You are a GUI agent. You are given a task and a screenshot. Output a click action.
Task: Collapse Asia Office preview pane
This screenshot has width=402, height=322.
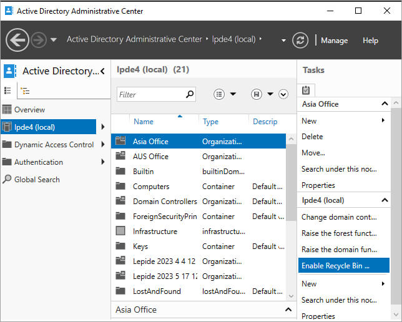coord(288,310)
